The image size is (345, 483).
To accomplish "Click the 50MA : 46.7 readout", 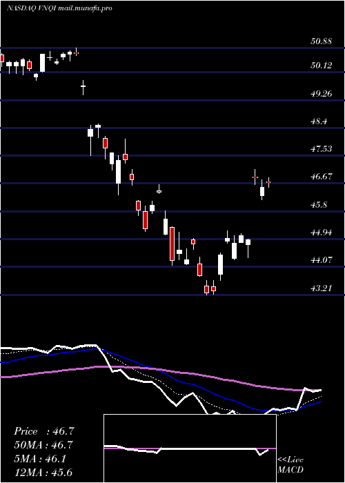I will pyautogui.click(x=44, y=445).
